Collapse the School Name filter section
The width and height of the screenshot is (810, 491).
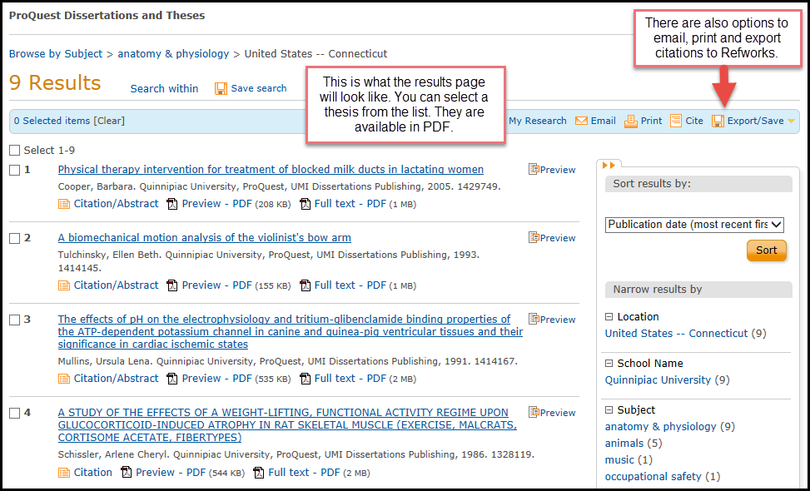tap(609, 364)
